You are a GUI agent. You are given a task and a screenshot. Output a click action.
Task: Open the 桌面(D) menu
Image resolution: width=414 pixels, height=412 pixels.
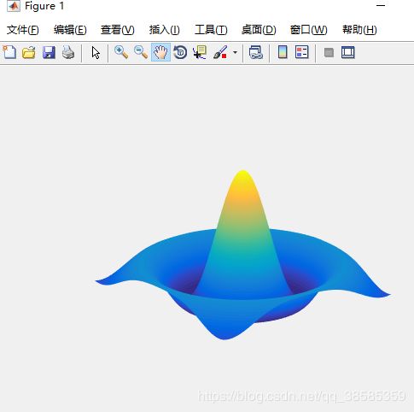pyautogui.click(x=259, y=30)
